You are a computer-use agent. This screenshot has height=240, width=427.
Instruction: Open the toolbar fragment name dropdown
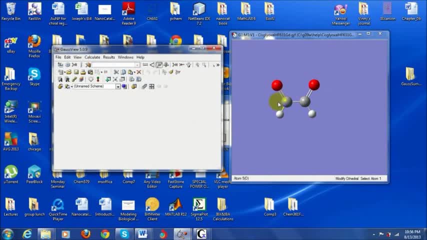coord(137,65)
